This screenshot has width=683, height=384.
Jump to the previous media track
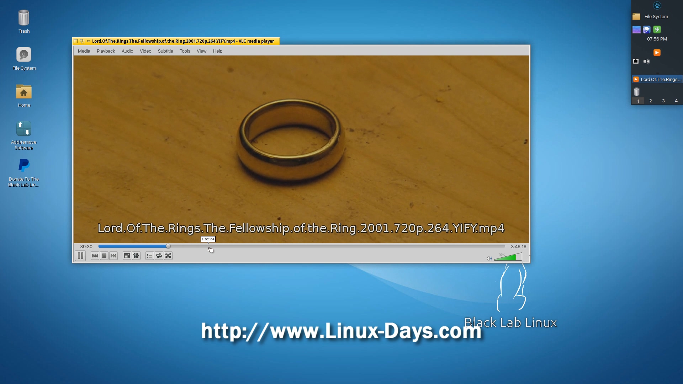pos(95,256)
